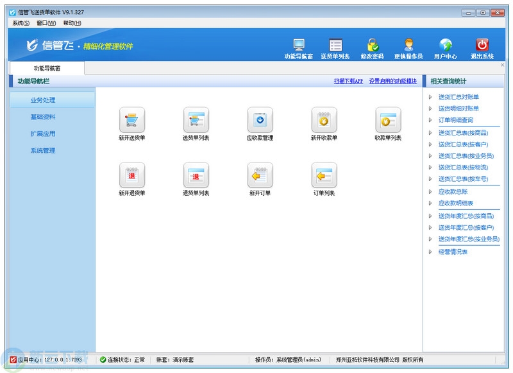The image size is (513, 373).
Task: Open the 订单列表 icon
Action: pos(324,175)
